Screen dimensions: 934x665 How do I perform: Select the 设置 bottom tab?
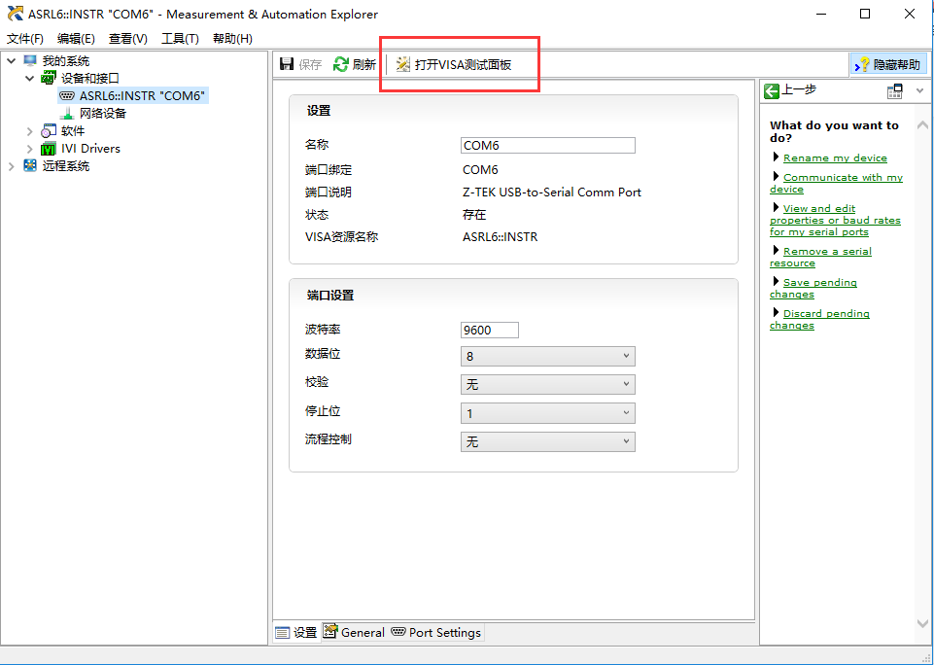coord(296,632)
